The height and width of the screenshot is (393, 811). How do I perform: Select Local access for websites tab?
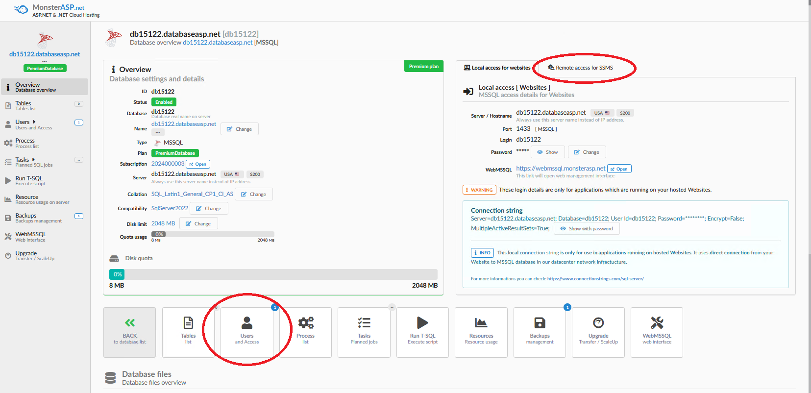[x=497, y=68]
